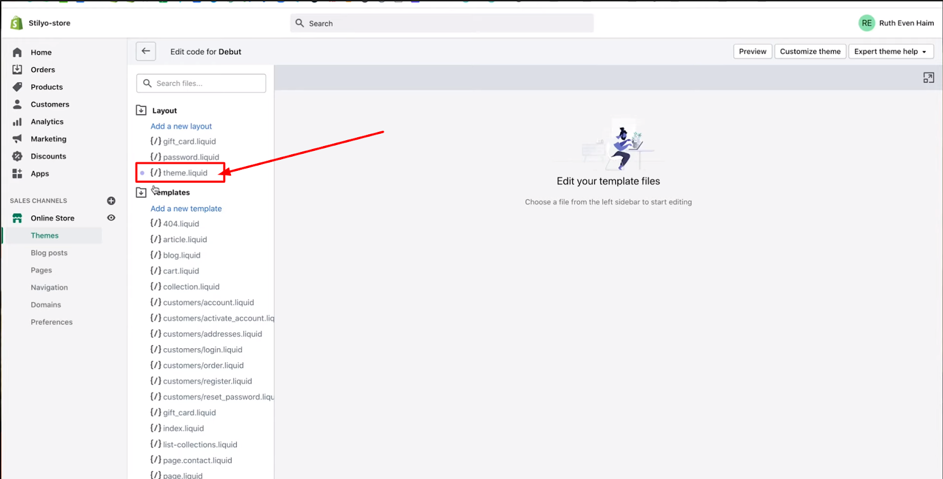Open Pages under Online Store

tap(41, 270)
